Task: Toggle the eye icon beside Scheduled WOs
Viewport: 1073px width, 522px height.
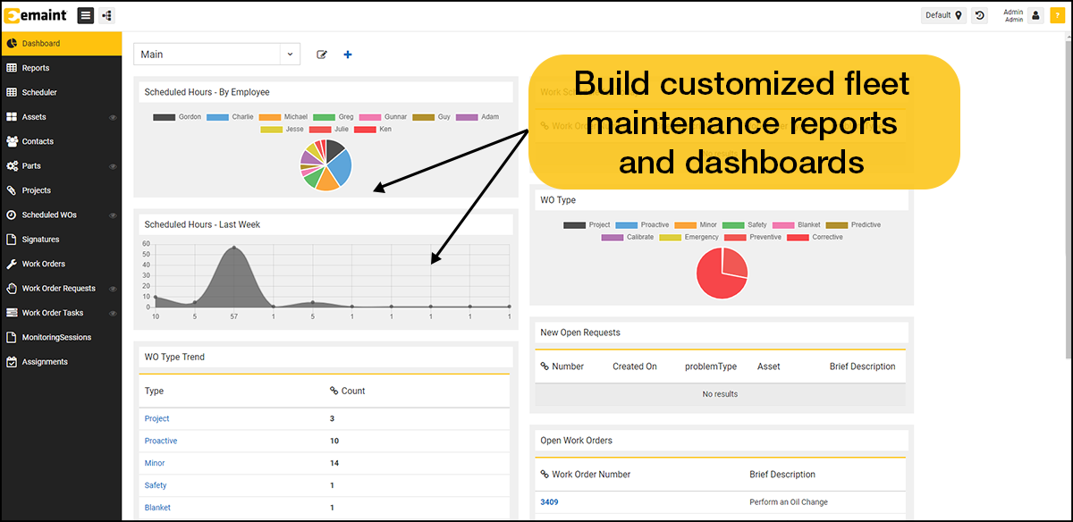Action: (x=113, y=215)
